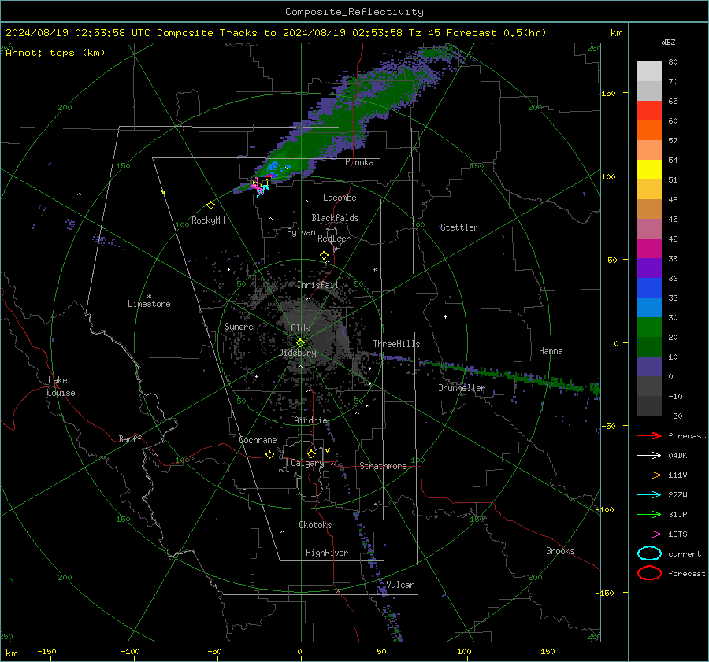Click the dBZ legend heading
This screenshot has width=709, height=662.
point(668,43)
